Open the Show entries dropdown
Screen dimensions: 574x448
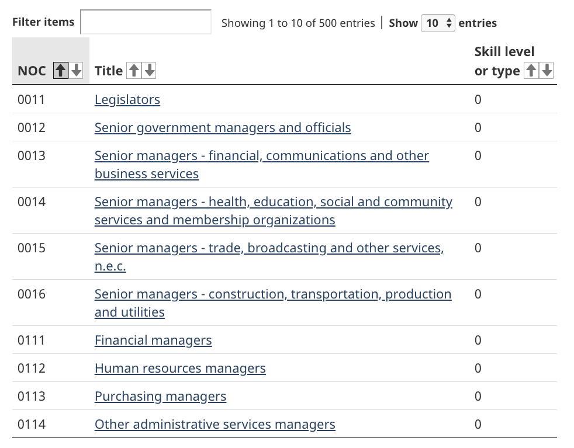438,23
